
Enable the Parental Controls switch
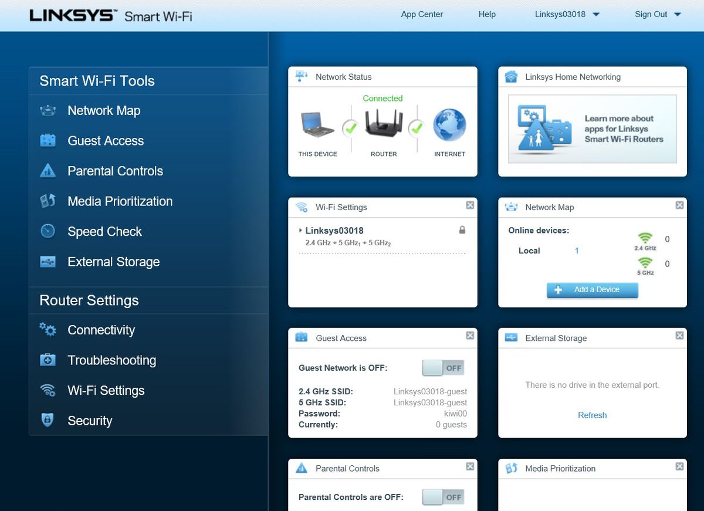442,497
